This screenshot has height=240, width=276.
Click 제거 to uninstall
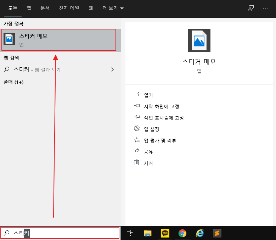[x=148, y=163]
